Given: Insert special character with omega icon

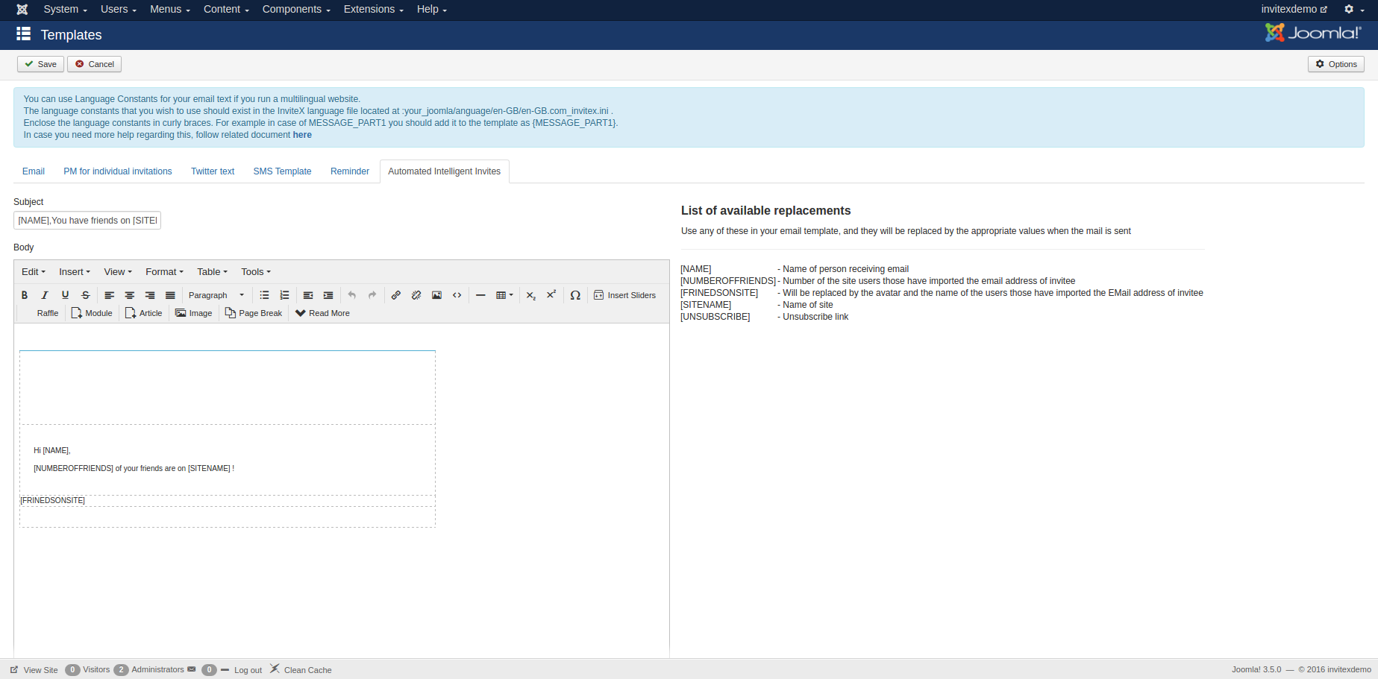Looking at the screenshot, I should (575, 295).
